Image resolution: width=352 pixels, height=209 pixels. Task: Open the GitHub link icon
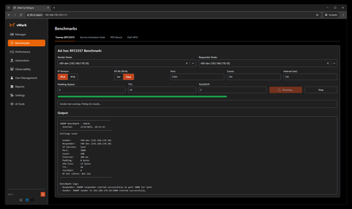click(x=33, y=200)
